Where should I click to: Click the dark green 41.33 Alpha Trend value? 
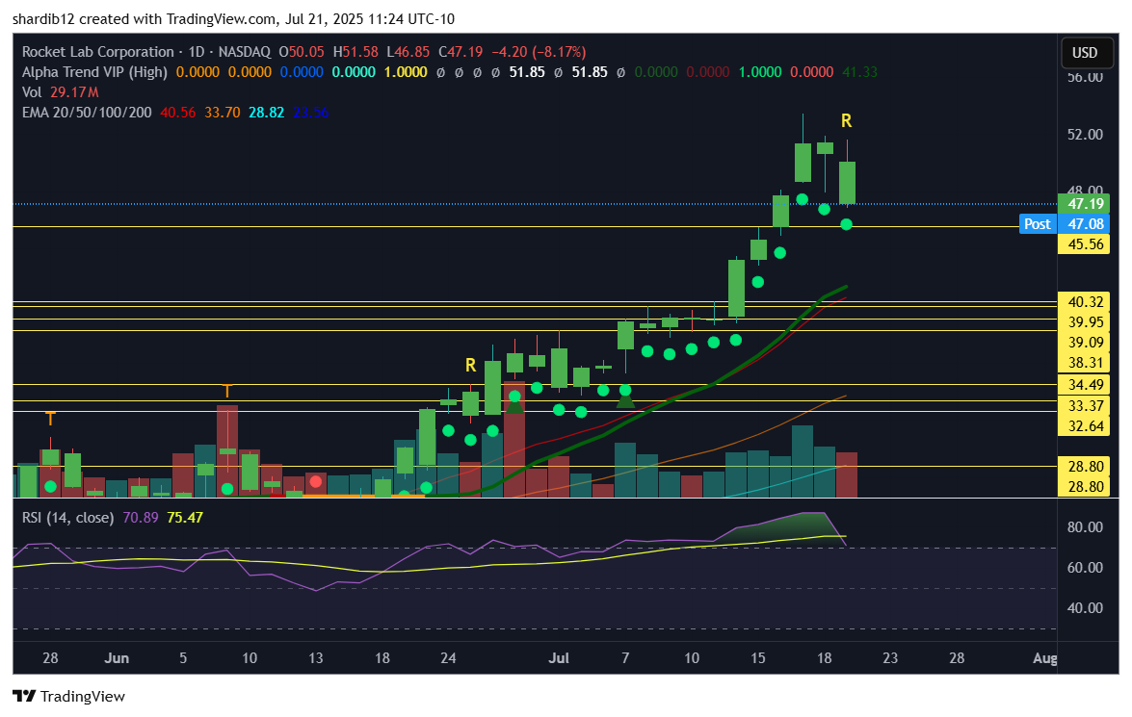pos(859,72)
